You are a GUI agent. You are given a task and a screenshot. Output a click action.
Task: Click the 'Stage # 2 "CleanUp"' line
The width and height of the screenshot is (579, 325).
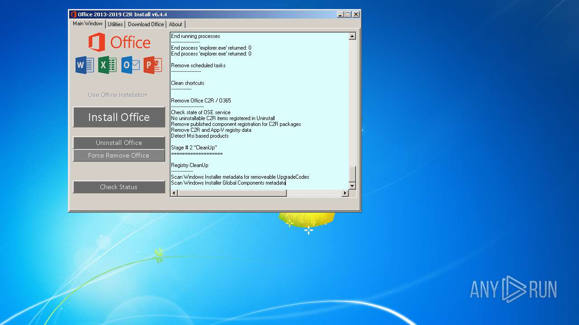(194, 148)
